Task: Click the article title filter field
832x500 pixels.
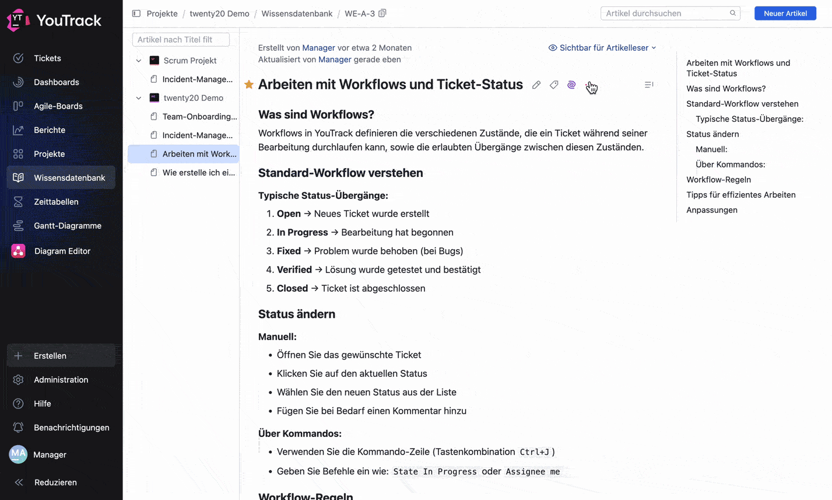Action: tap(181, 39)
